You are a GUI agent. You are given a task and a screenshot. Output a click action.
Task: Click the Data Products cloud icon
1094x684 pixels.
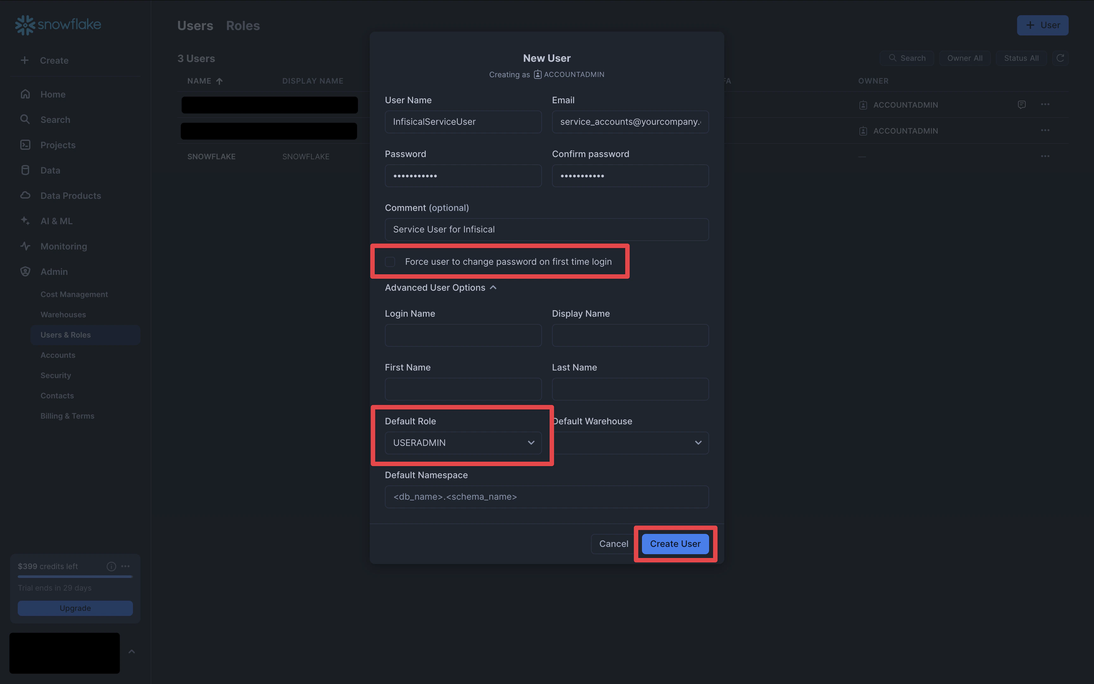pyautogui.click(x=25, y=195)
